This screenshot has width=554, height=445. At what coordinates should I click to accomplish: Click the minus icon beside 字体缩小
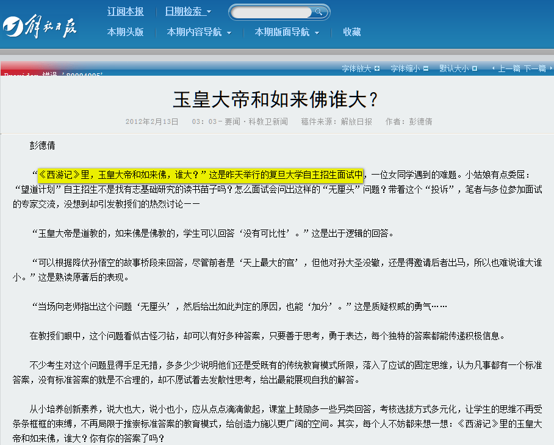click(x=425, y=68)
